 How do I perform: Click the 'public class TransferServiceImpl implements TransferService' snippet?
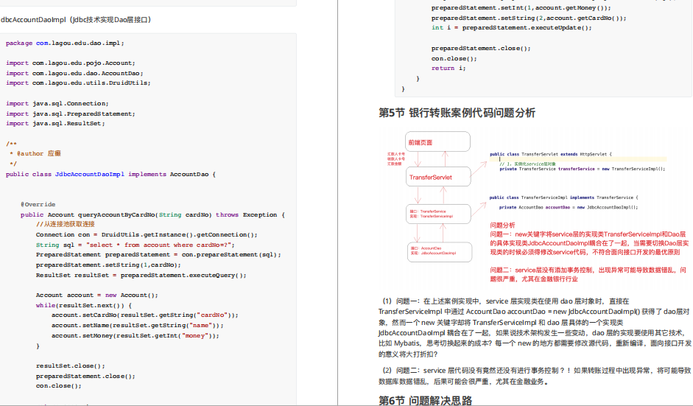pyautogui.click(x=564, y=197)
